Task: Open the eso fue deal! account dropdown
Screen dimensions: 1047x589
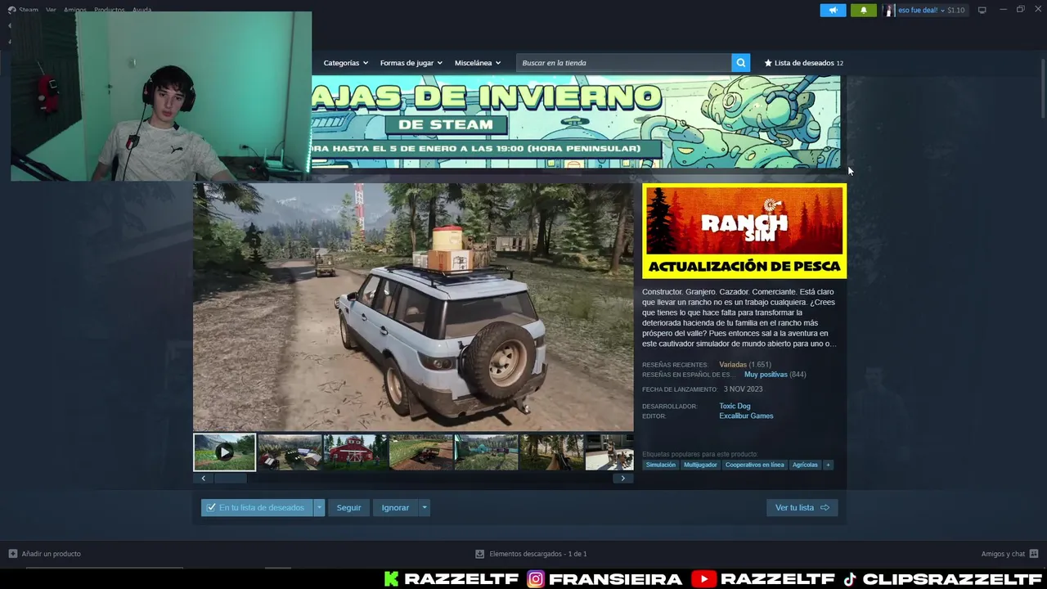Action: tap(921, 10)
